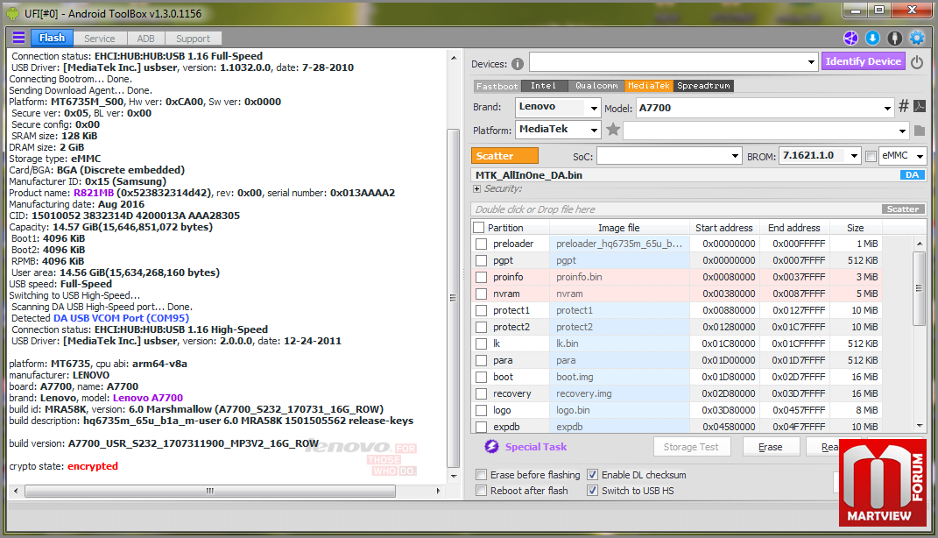Switch to the Support tab
This screenshot has width=938, height=538.
coord(193,39)
